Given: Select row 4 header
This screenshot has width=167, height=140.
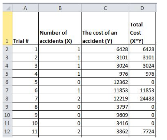Looking at the screenshot, I should [x=7, y=65].
